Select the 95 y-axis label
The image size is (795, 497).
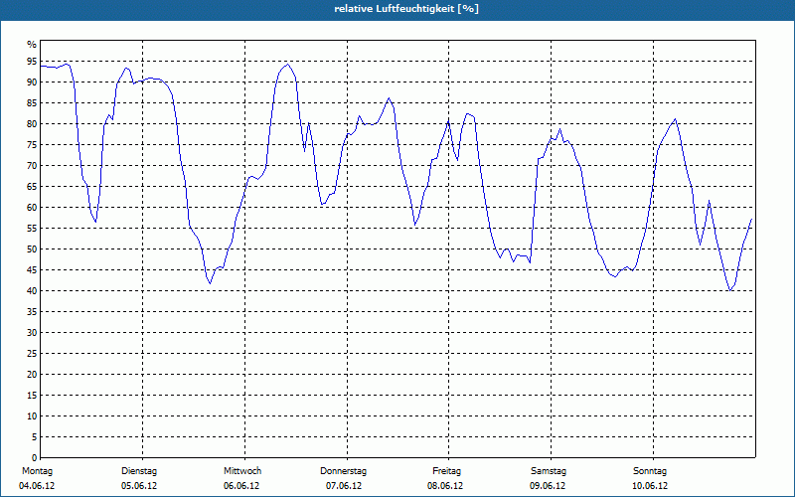(32, 62)
